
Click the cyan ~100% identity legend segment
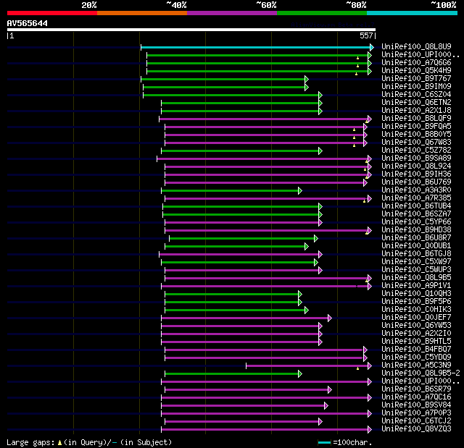pos(413,13)
